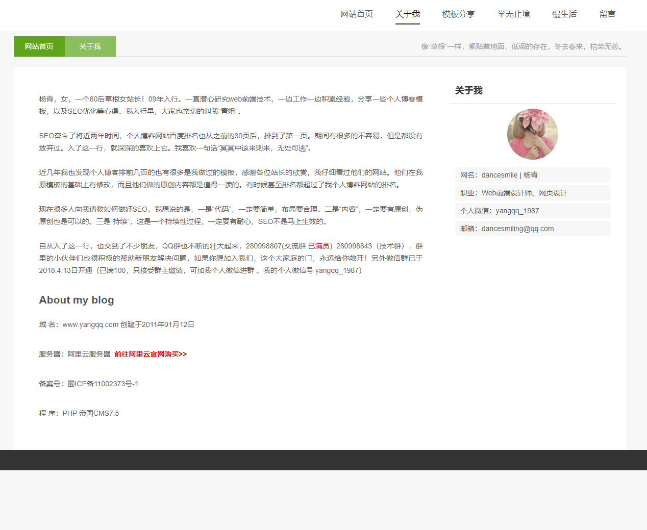The image size is (647, 530).
Task: Open the 网站首页 menu item
Action: pyautogui.click(x=356, y=14)
